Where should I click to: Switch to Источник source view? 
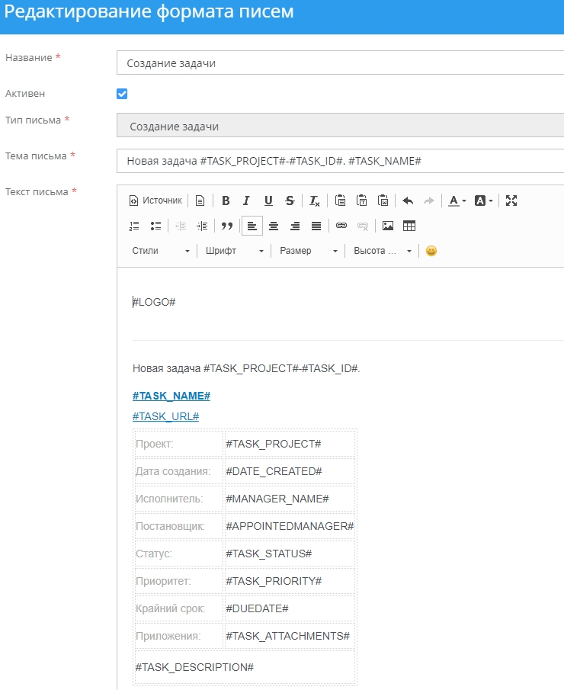[x=156, y=201]
